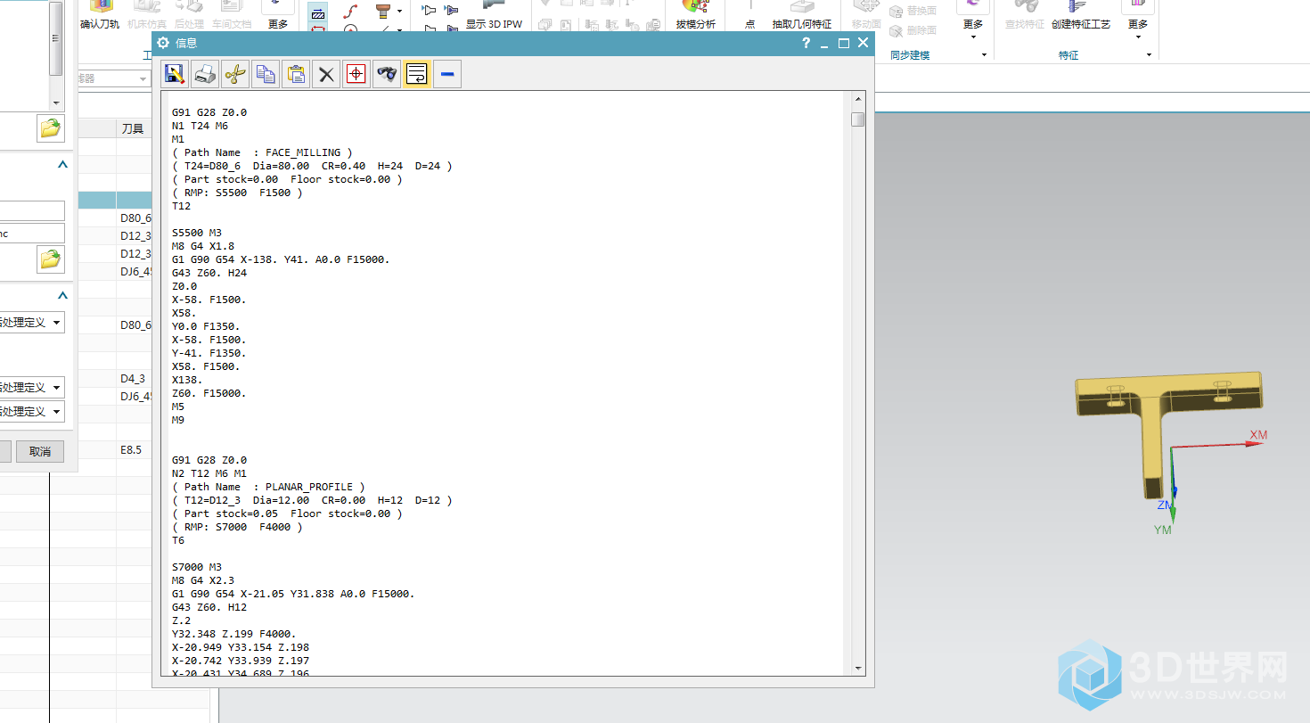Click Information window scrollbar thumb
This screenshot has width=1310, height=723.
pyautogui.click(x=858, y=119)
